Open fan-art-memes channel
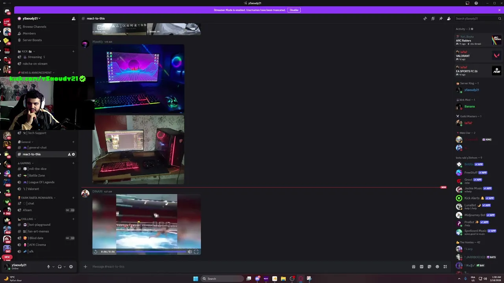This screenshot has width=504, height=283. coord(46,231)
